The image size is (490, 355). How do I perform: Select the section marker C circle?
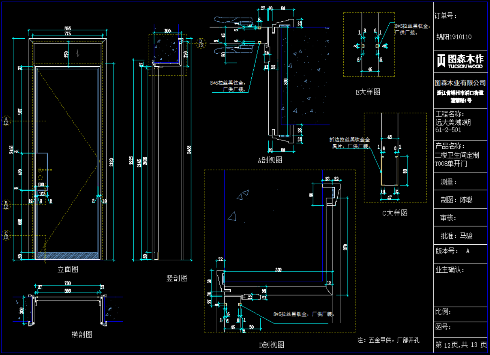click(6, 235)
